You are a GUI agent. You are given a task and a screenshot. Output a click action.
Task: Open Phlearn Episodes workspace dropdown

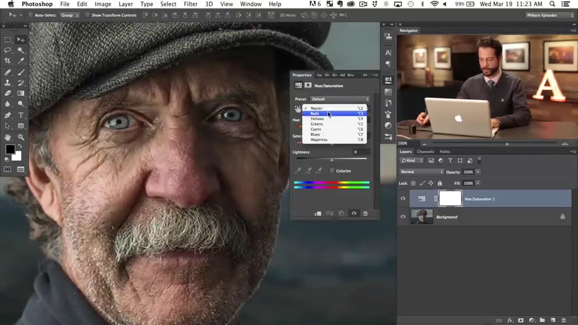[x=550, y=15]
